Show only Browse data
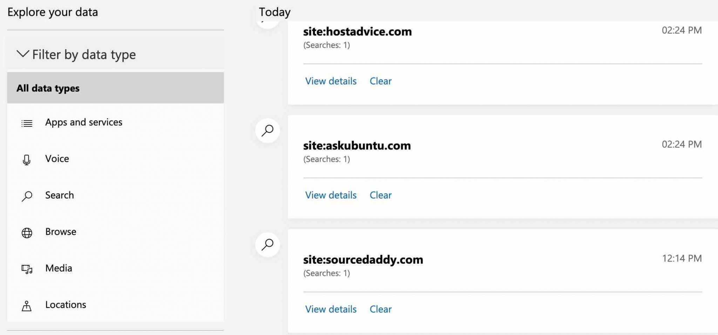718x335 pixels. 61,232
